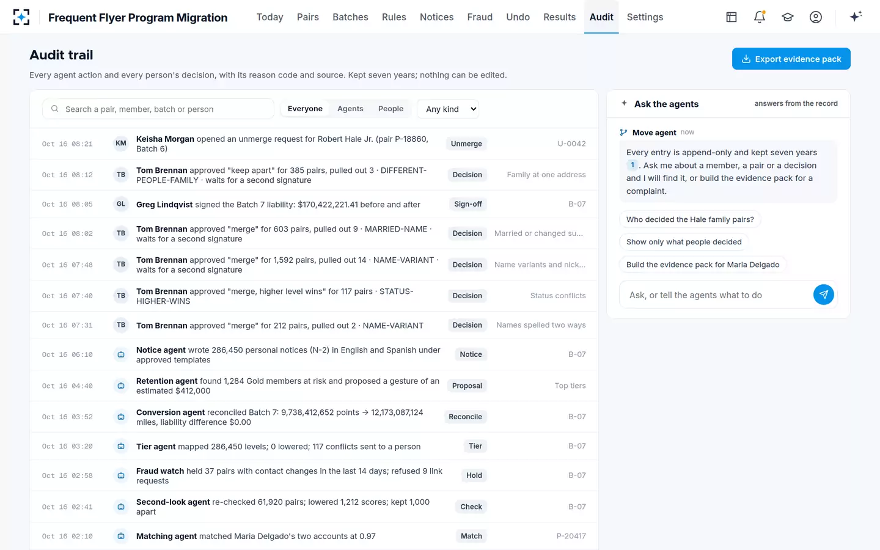Click the app logo beside Frequent Flyer Program Migration
The image size is (880, 550).
[21, 17]
